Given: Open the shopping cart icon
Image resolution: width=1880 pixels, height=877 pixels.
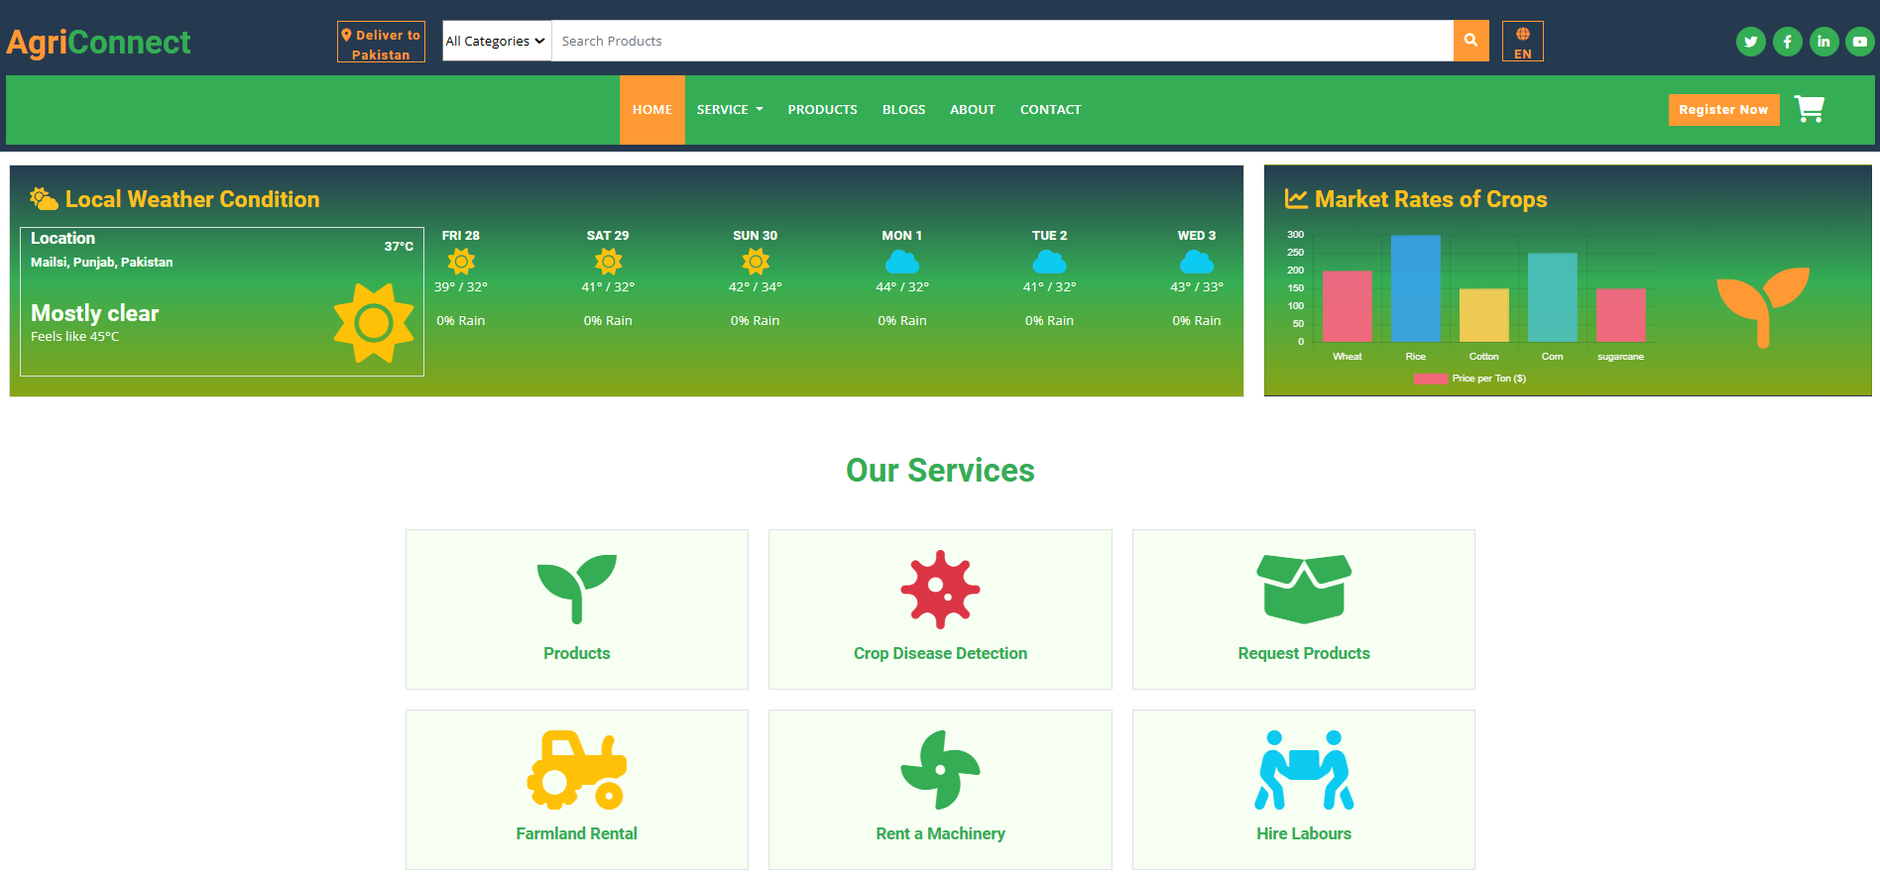Looking at the screenshot, I should [x=1809, y=109].
